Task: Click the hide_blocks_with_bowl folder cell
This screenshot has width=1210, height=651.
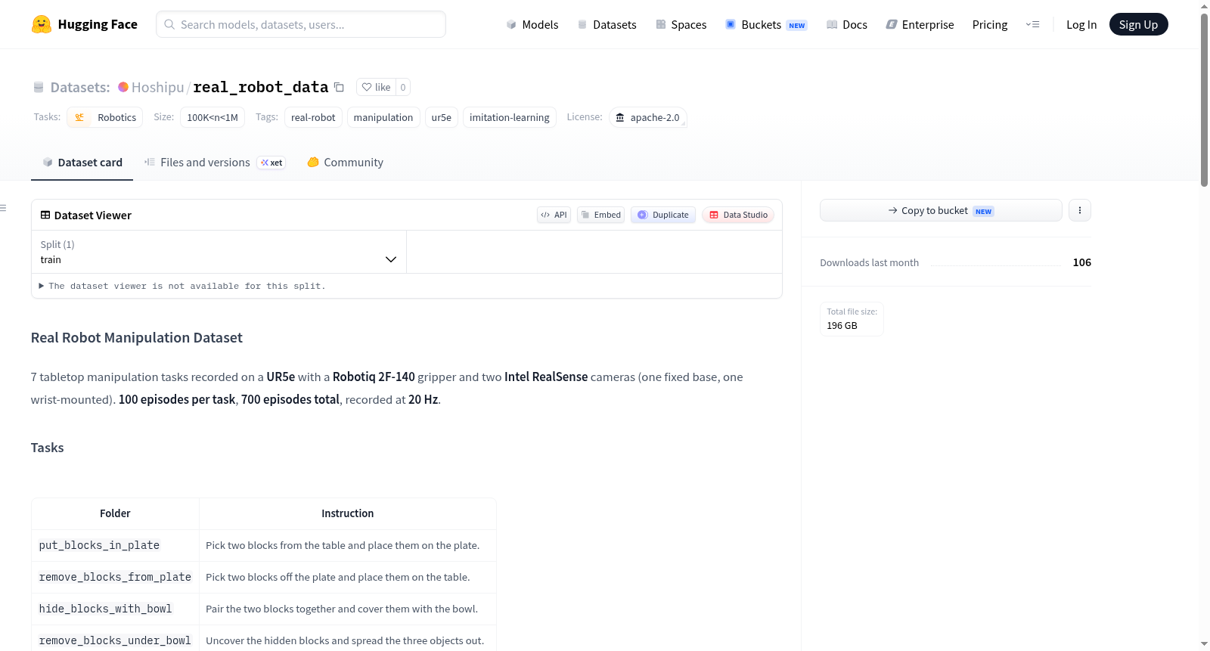Action: (115, 609)
